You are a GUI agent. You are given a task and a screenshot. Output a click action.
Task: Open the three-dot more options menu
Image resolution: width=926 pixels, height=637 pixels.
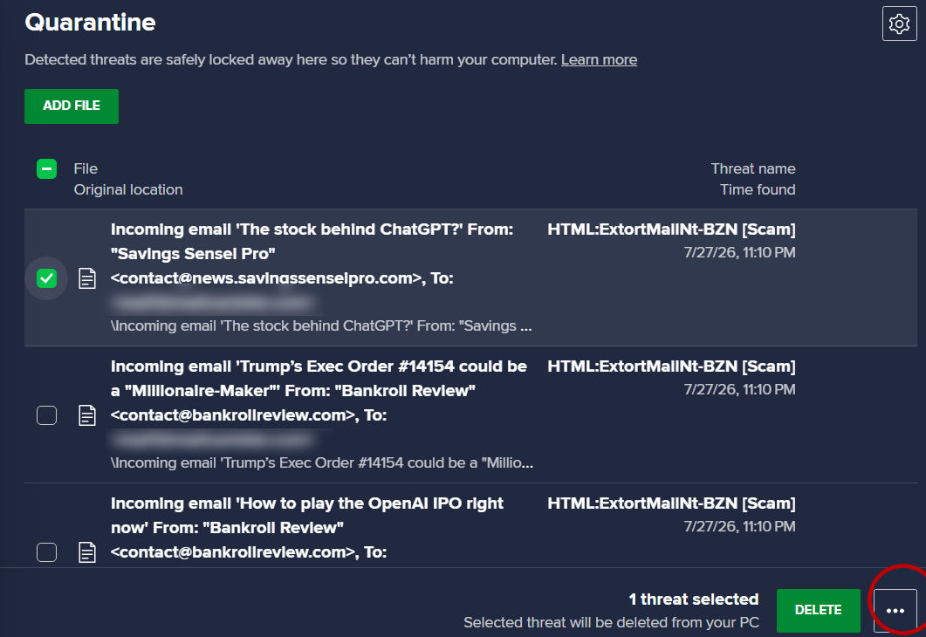[895, 611]
